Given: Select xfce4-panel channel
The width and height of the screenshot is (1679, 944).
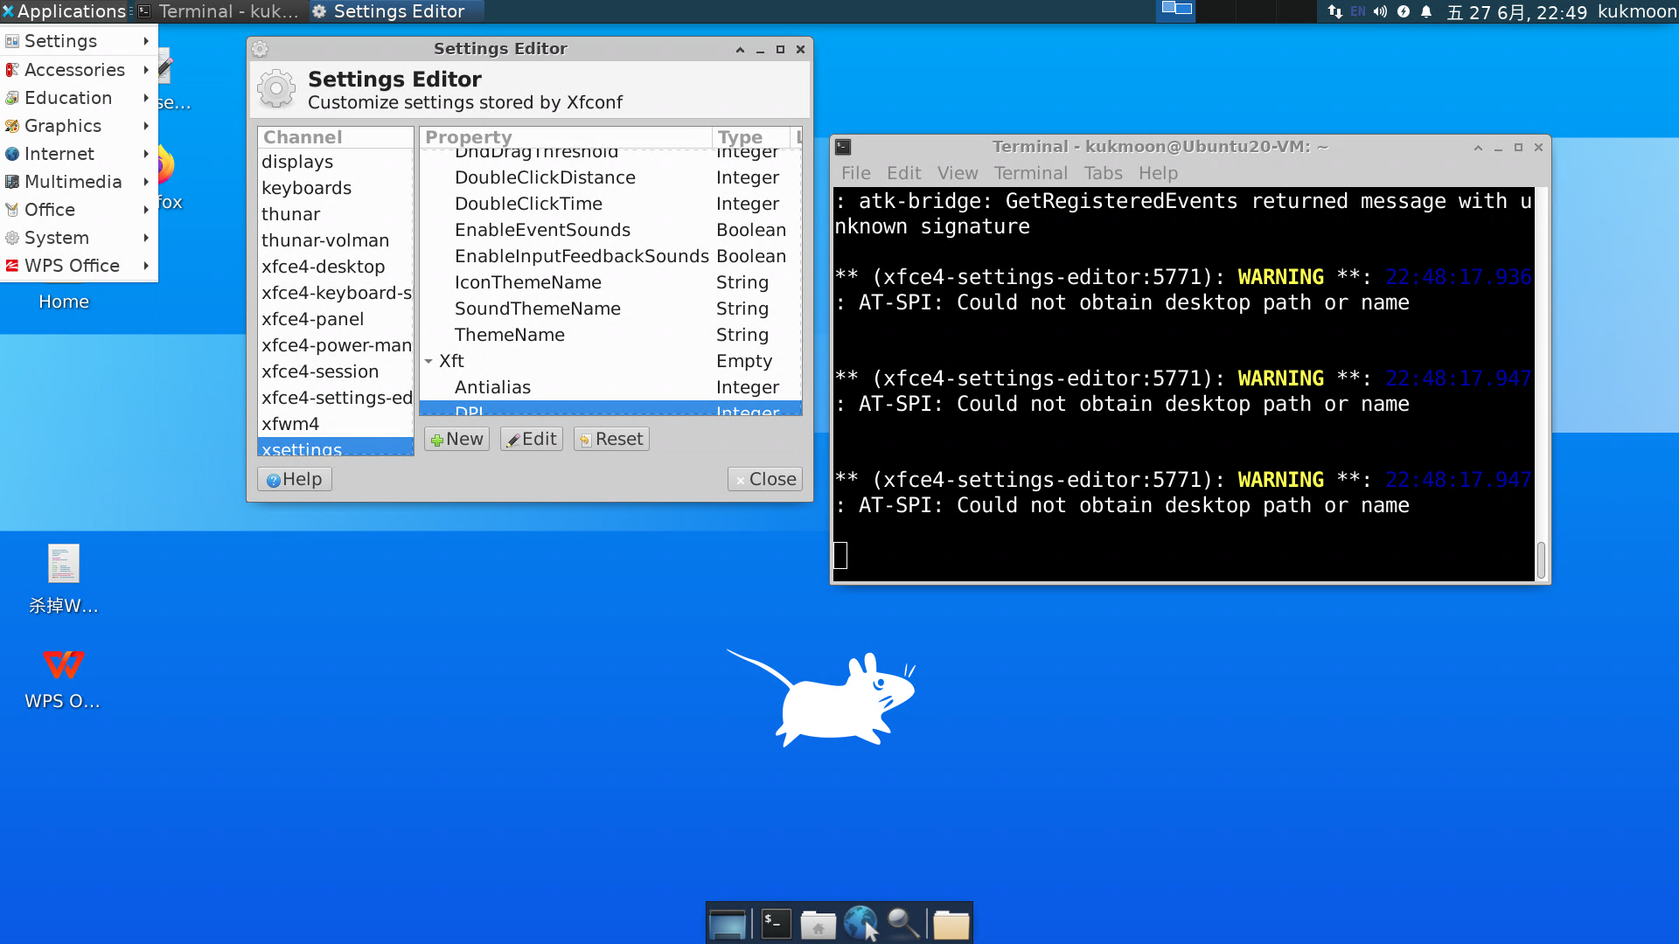Looking at the screenshot, I should pos(336,319).
